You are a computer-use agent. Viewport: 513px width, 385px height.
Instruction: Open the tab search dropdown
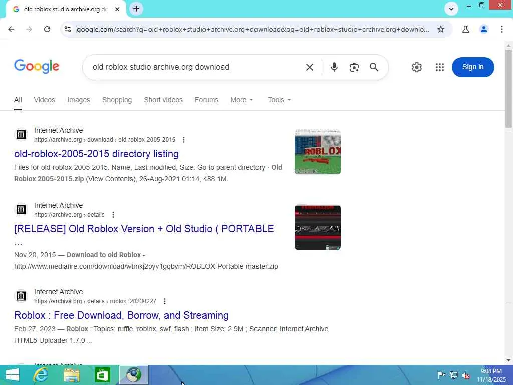click(x=451, y=9)
